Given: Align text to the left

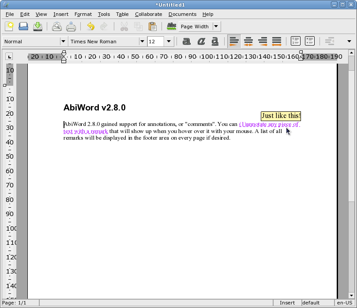Looking at the screenshot, I should pos(234,41).
